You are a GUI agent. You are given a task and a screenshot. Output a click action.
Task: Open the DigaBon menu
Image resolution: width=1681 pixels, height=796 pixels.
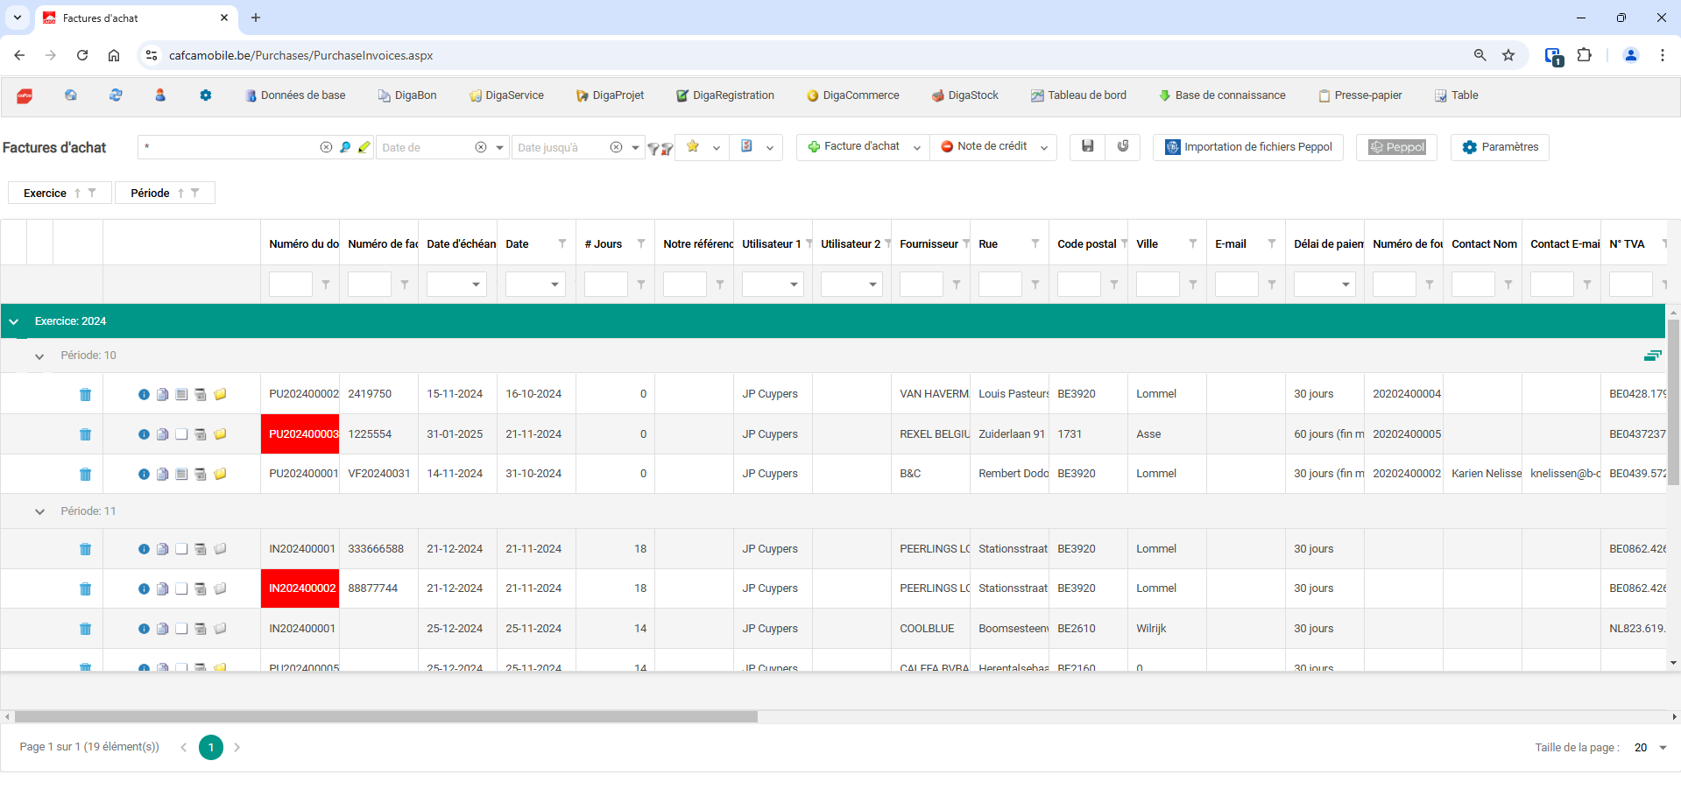tap(407, 95)
